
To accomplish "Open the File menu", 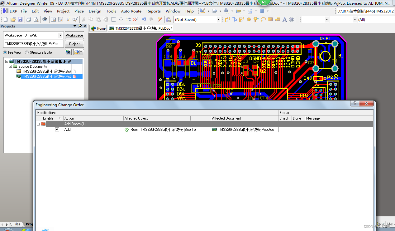I will pyautogui.click(x=24, y=11).
